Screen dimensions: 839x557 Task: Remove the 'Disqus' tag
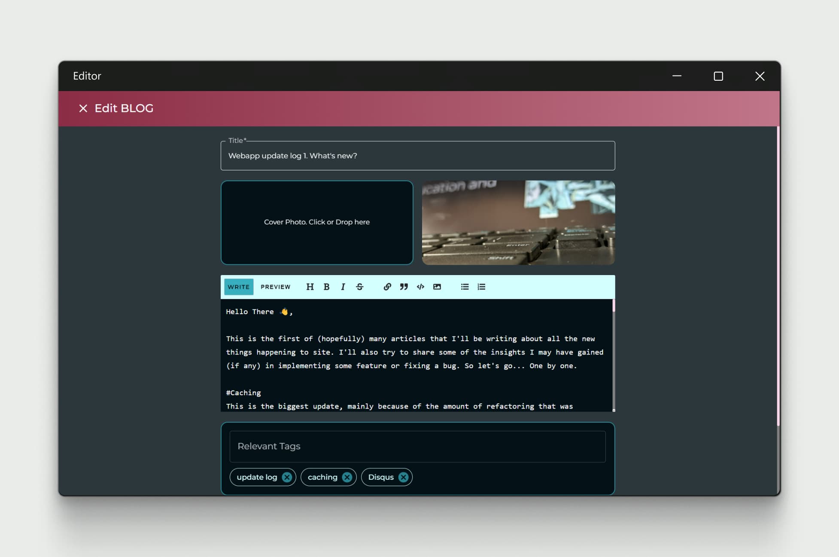[403, 477]
